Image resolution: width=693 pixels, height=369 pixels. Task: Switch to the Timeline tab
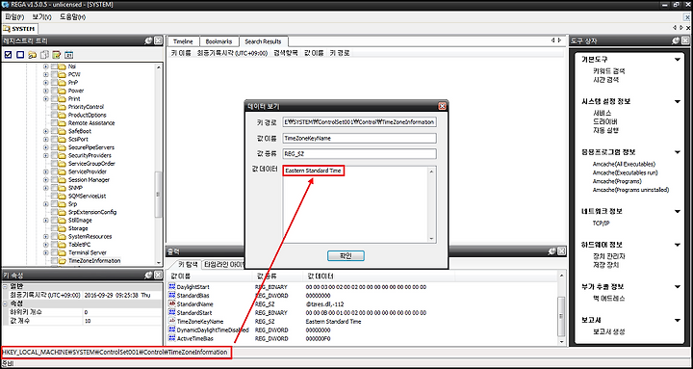(183, 41)
